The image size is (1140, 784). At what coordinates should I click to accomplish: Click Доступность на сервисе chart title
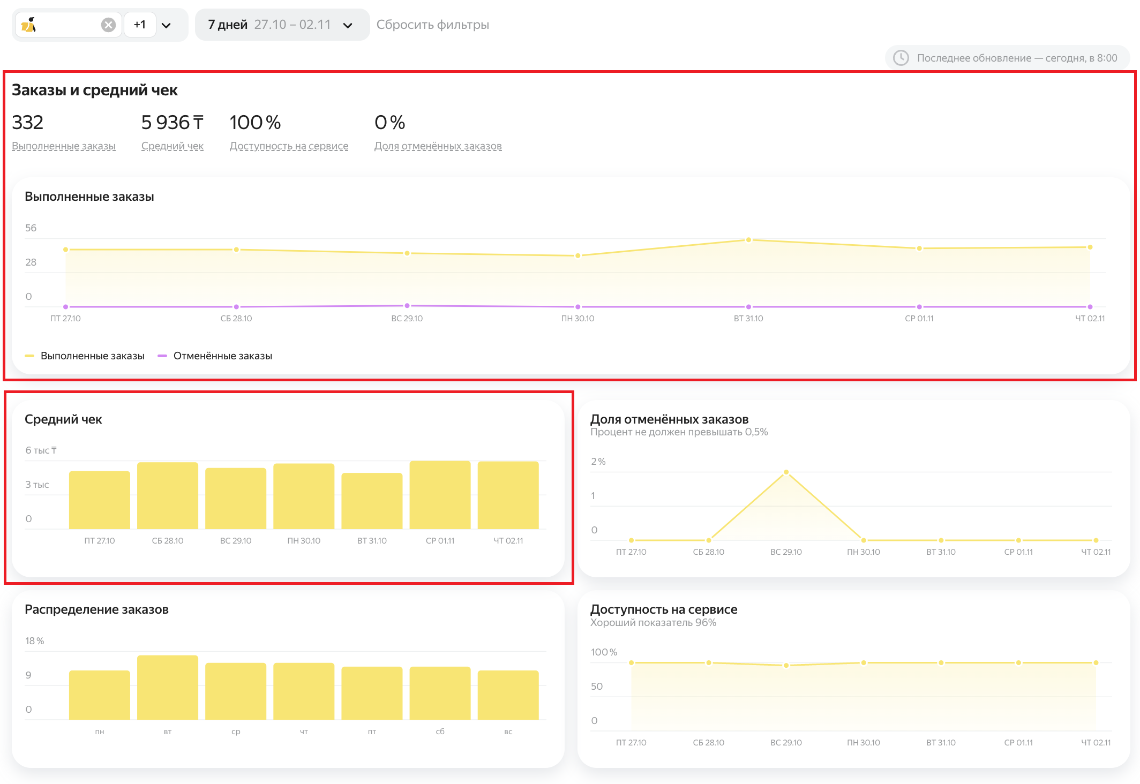click(x=664, y=609)
